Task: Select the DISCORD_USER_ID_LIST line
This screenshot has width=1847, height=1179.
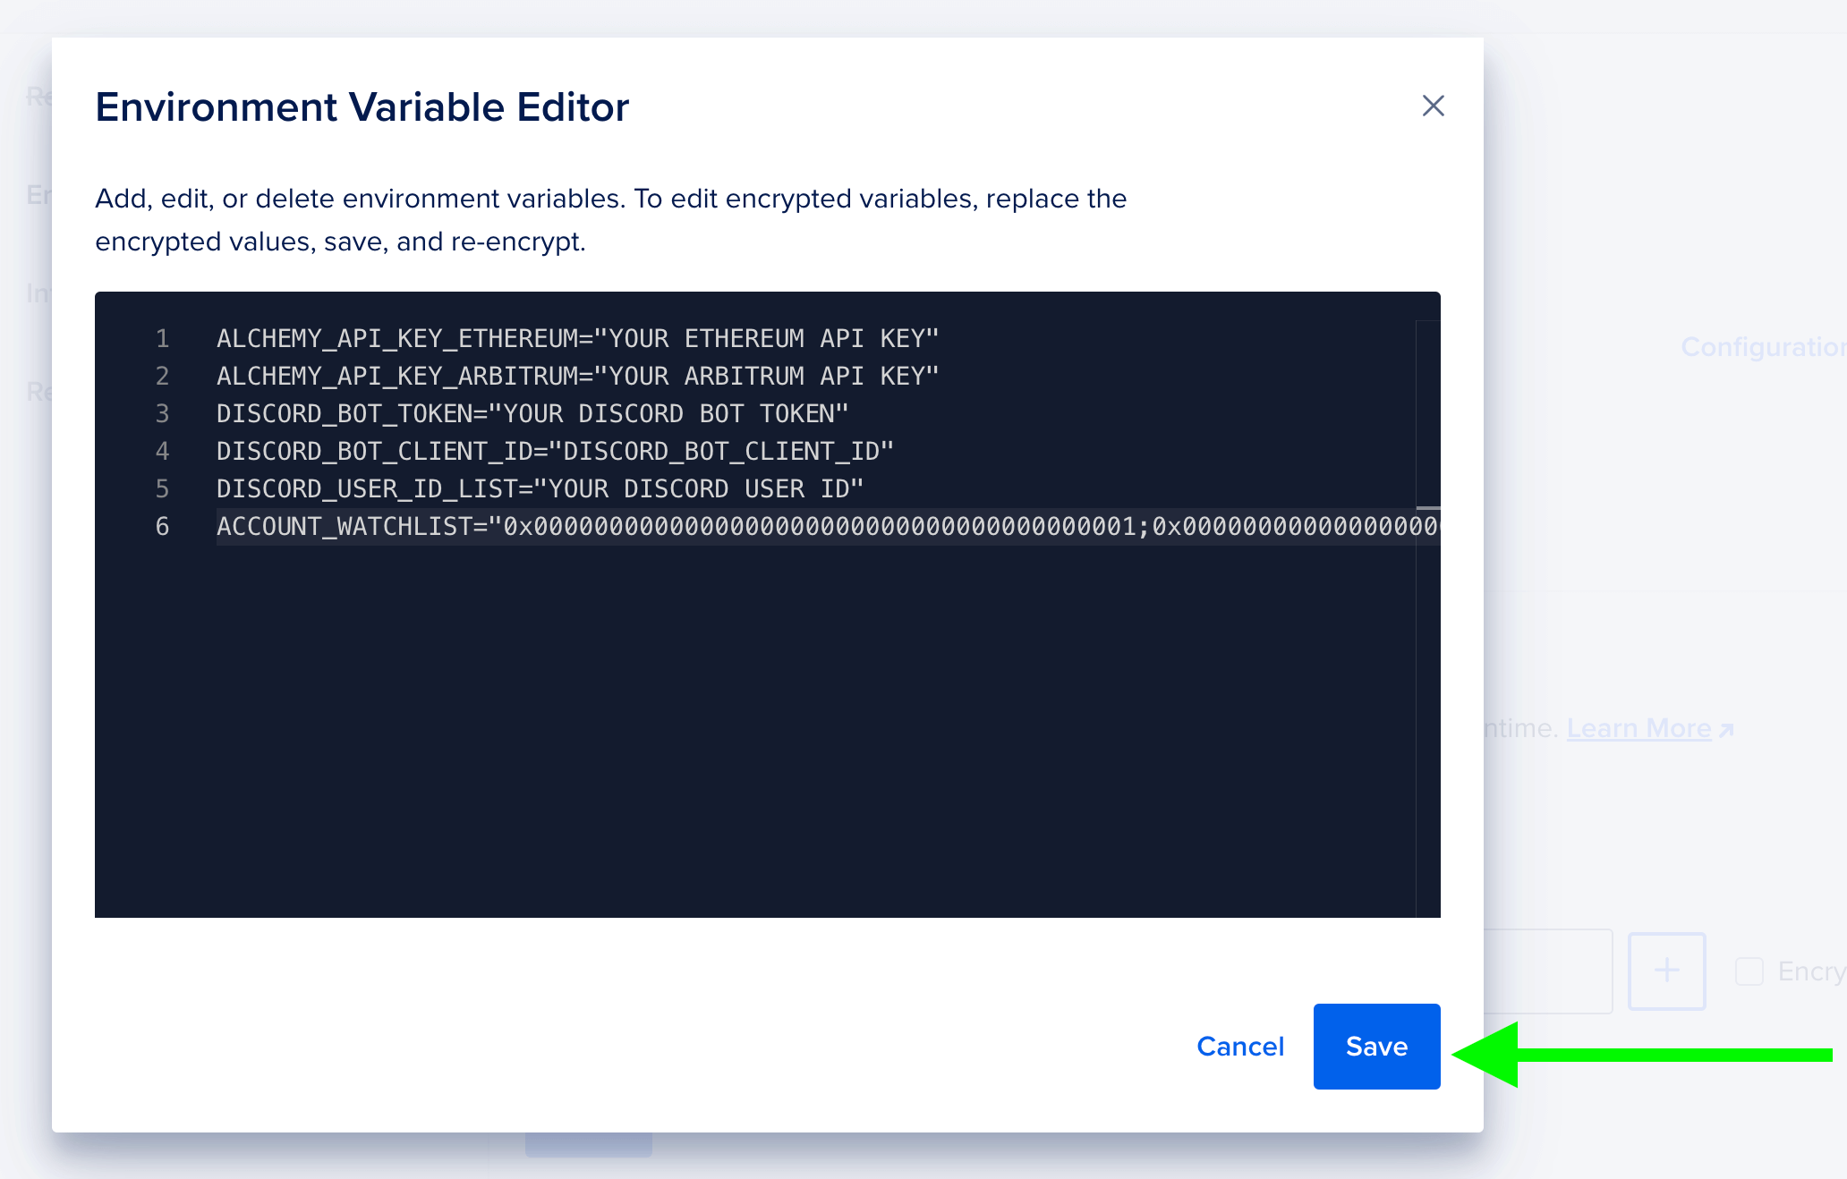Action: 540,488
